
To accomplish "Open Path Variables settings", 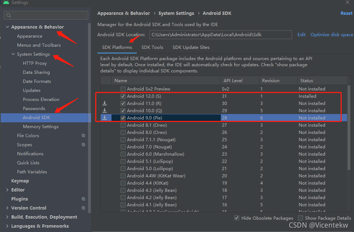I will pos(32,172).
